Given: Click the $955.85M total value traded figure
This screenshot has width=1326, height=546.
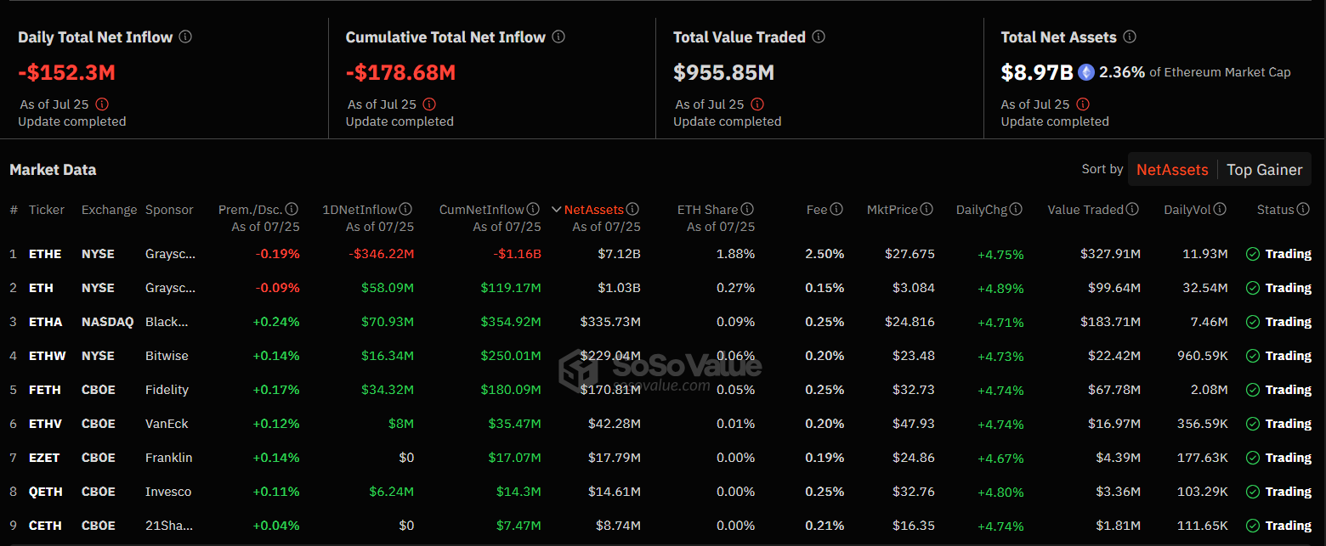Looking at the screenshot, I should [724, 73].
